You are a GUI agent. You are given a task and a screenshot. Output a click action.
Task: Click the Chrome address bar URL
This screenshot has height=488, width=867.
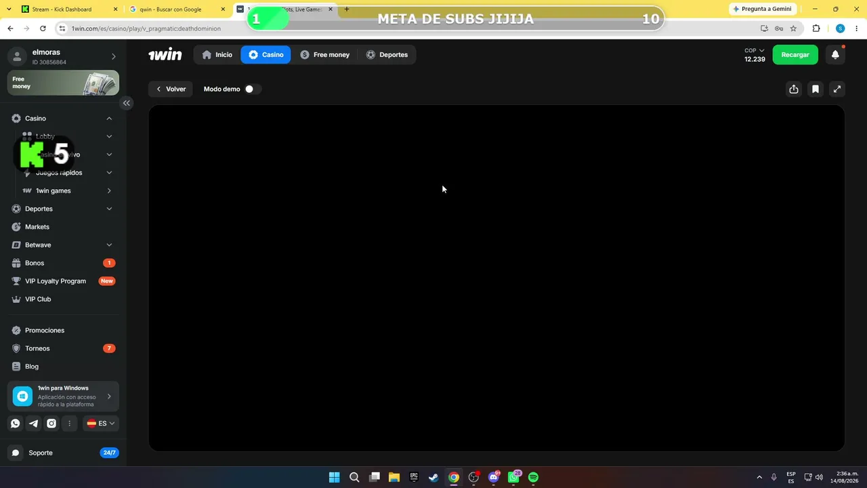pyautogui.click(x=146, y=28)
